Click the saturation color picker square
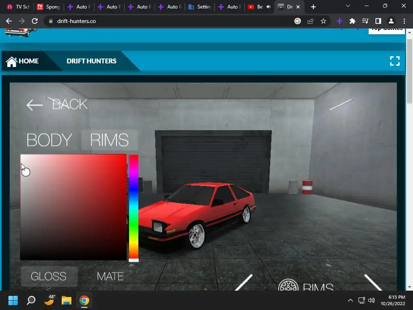This screenshot has width=413, height=310. tap(73, 207)
